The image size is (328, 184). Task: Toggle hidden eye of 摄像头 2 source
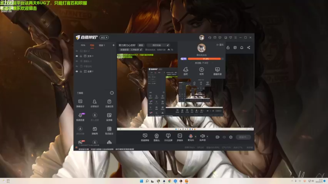pyautogui.click(x=77, y=61)
